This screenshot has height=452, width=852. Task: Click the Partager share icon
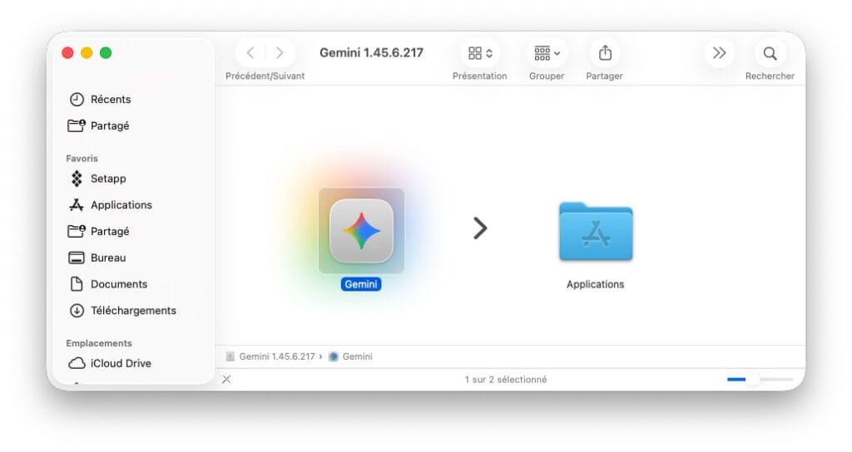click(605, 52)
